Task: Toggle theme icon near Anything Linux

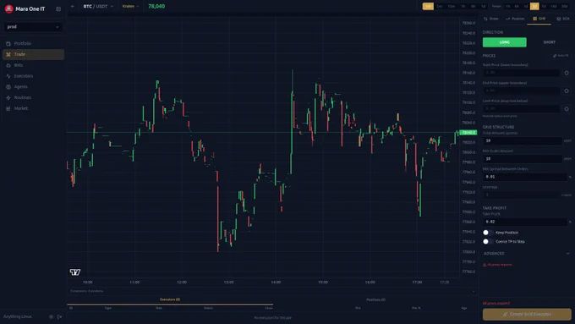Action: point(51,316)
